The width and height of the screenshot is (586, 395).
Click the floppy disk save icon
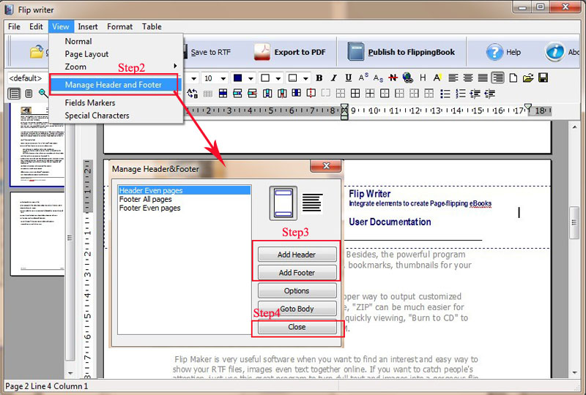click(543, 78)
